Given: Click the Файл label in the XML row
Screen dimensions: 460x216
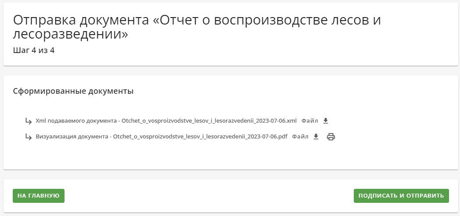Looking at the screenshot, I should click(x=309, y=121).
